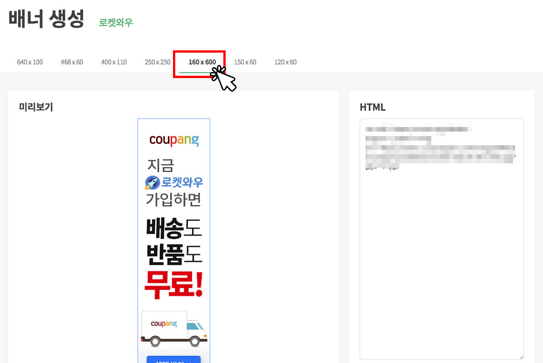
Task: Switch to the 150 x 60 tab
Action: pyautogui.click(x=245, y=62)
